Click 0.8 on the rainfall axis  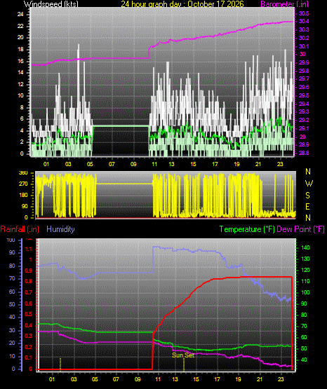29,281
